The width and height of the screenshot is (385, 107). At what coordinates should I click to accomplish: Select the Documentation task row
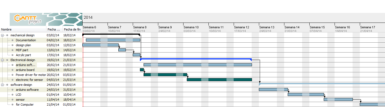[x=41, y=40]
